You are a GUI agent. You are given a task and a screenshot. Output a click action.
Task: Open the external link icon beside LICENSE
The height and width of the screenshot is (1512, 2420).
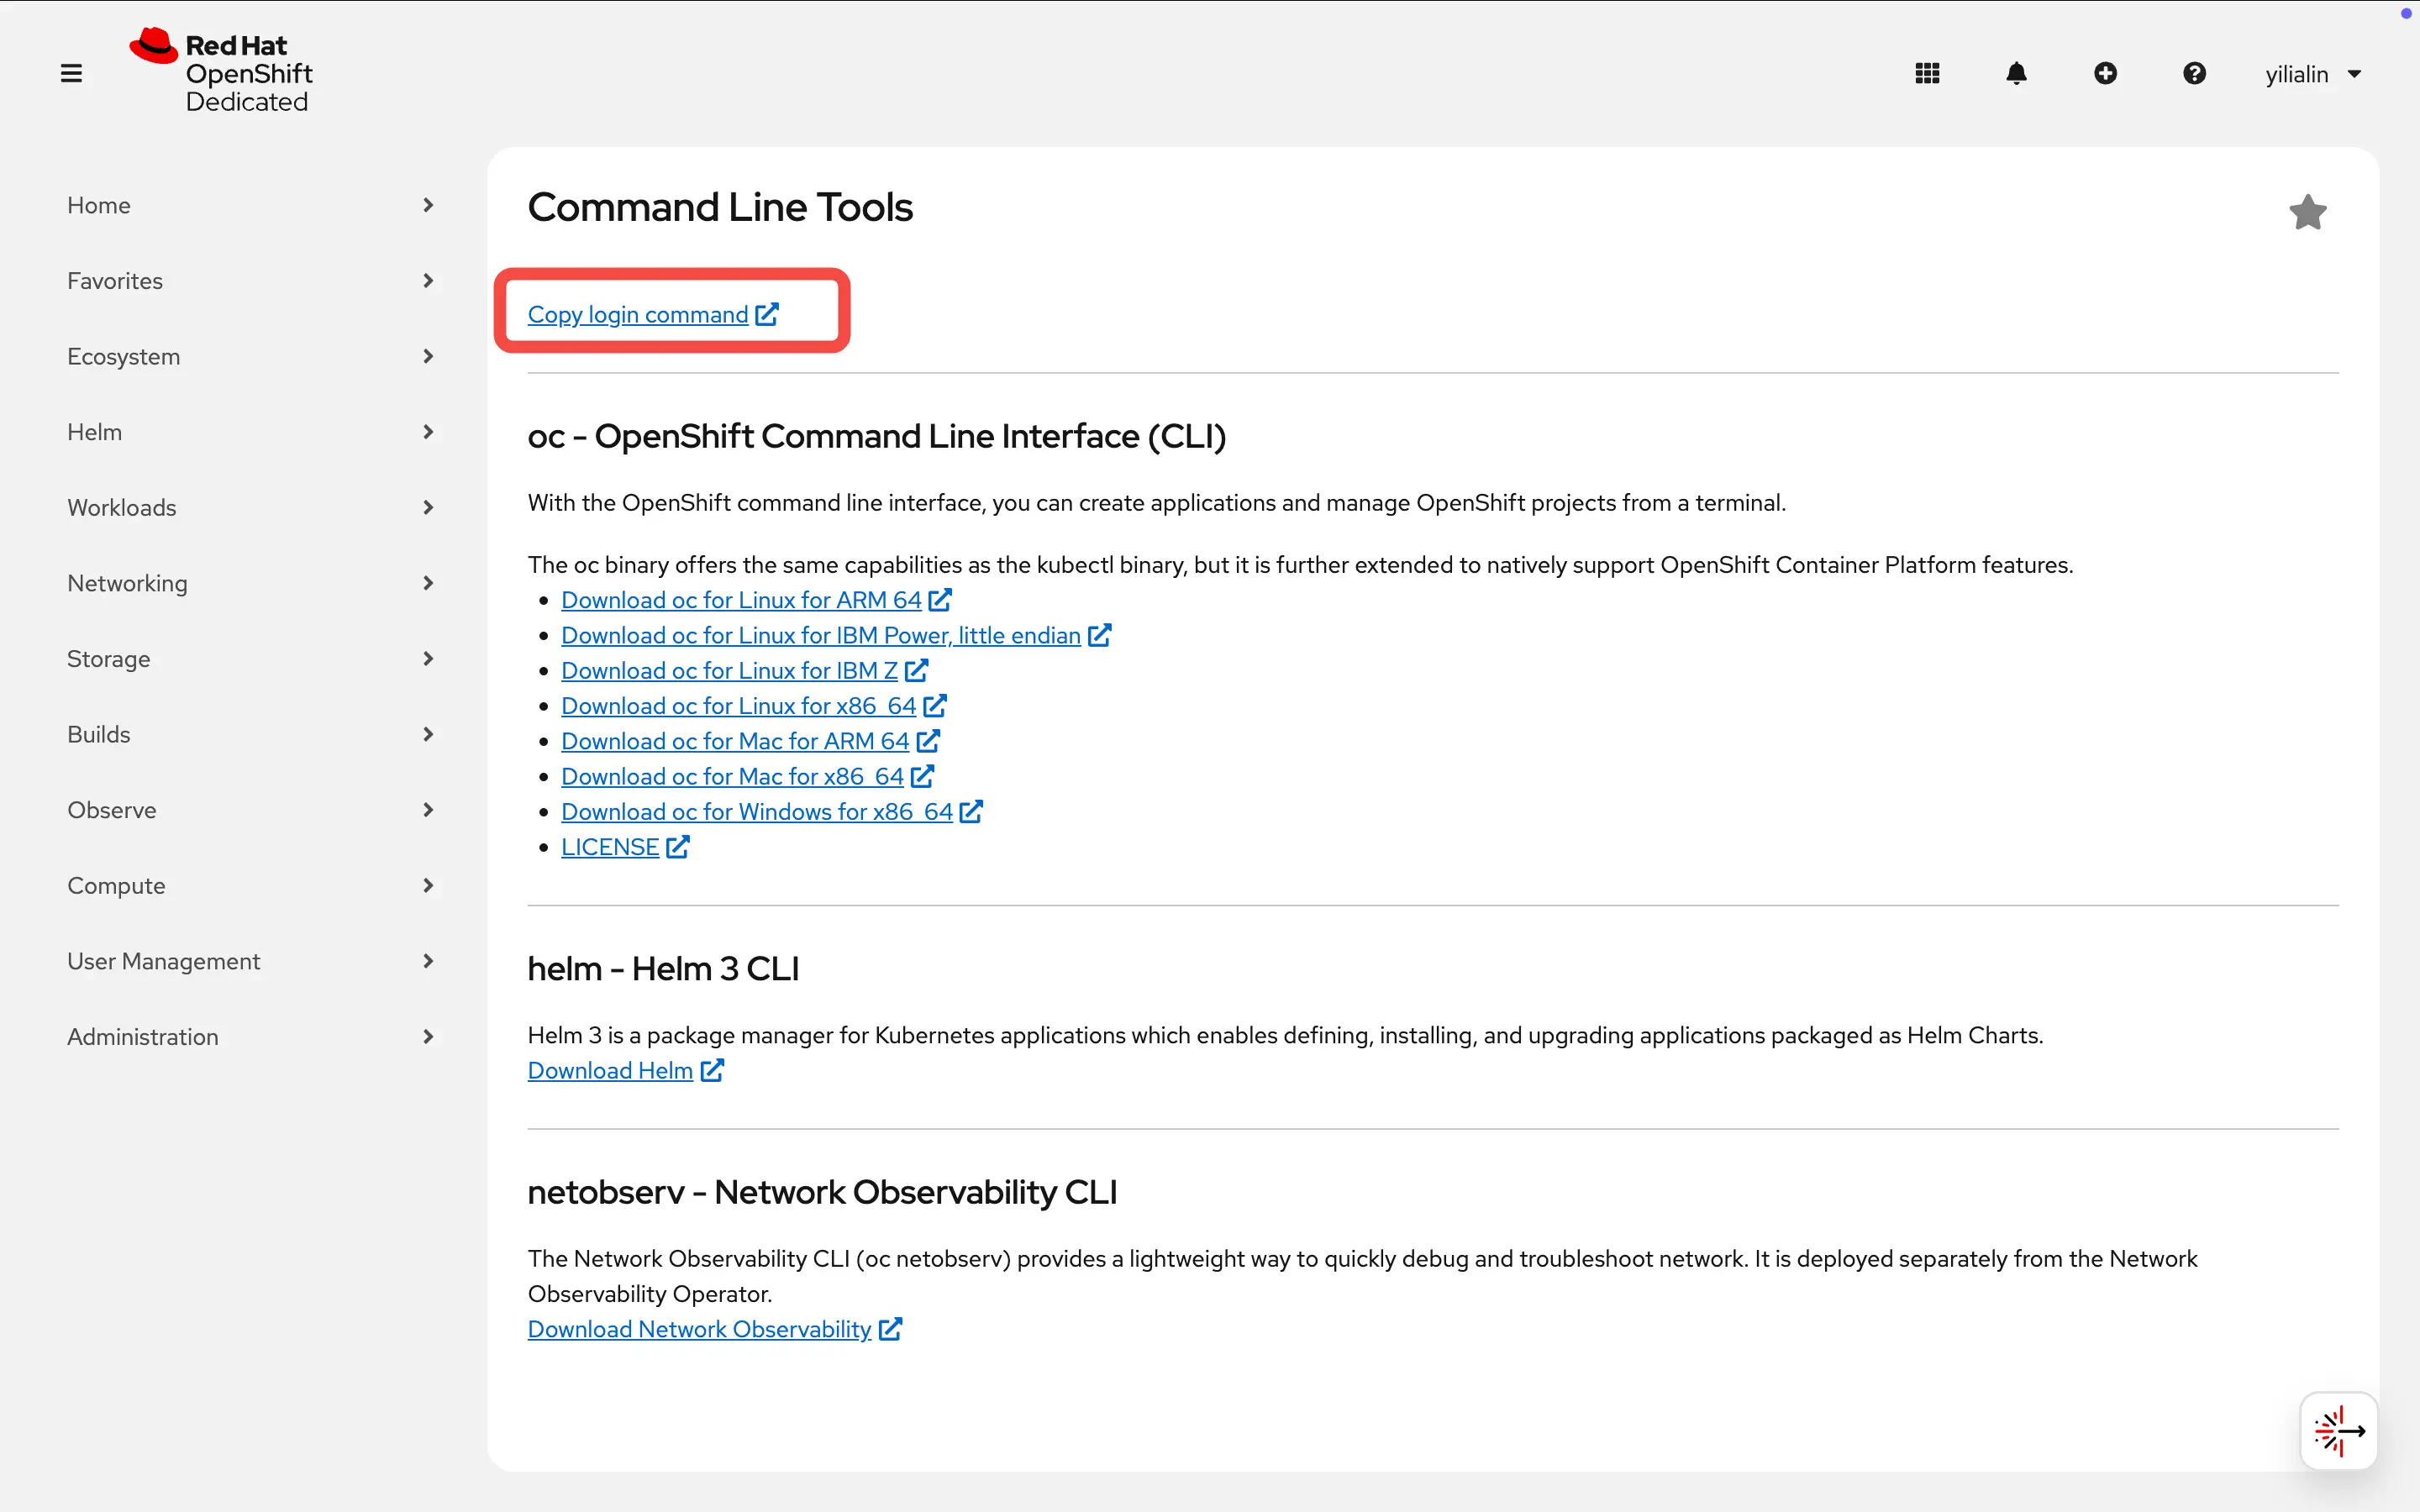pyautogui.click(x=679, y=846)
